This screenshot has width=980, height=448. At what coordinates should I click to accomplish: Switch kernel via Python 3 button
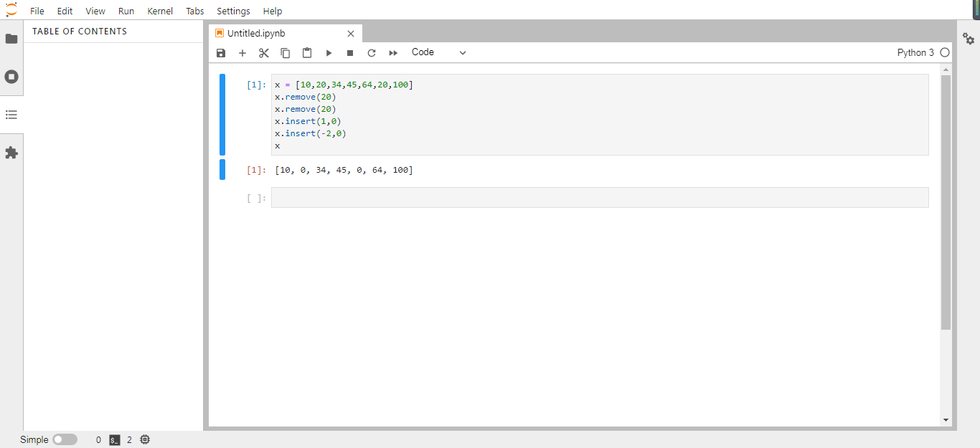pyautogui.click(x=915, y=52)
